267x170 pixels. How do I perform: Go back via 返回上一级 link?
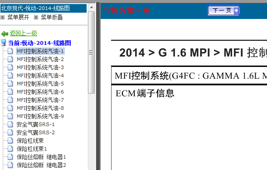pyautogui.click(x=23, y=33)
